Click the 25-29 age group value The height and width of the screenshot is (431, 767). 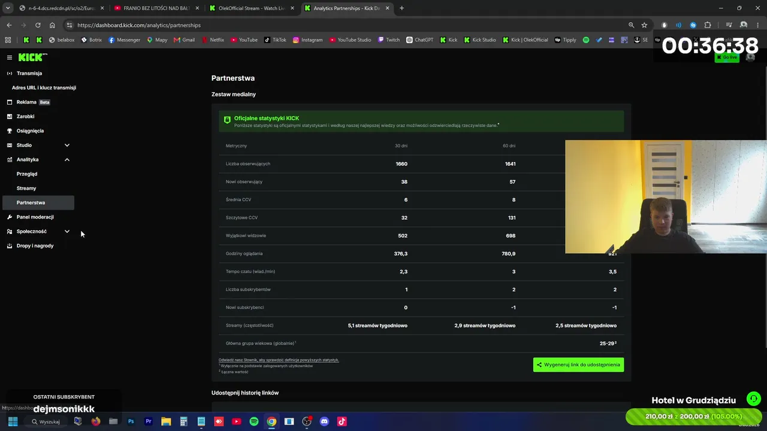(608, 344)
